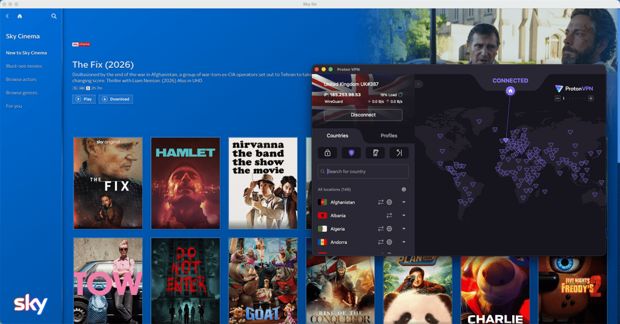The image size is (620, 324).
Task: Select the Algeria country row
Action: [x=363, y=229]
